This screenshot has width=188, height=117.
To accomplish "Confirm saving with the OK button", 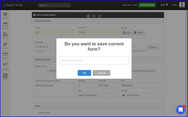I will tap(84, 73).
